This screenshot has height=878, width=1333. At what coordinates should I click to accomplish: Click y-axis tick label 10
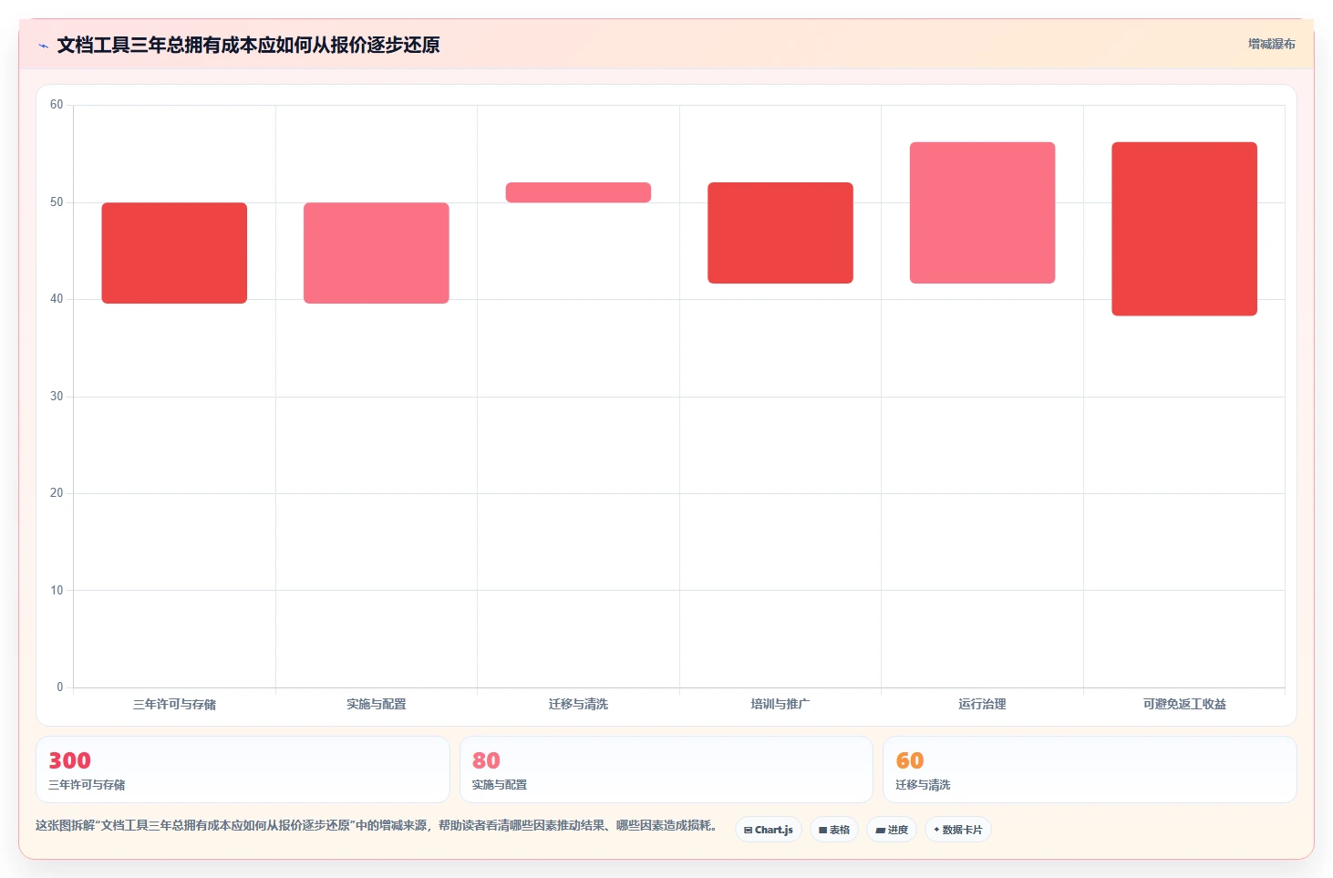click(x=57, y=591)
